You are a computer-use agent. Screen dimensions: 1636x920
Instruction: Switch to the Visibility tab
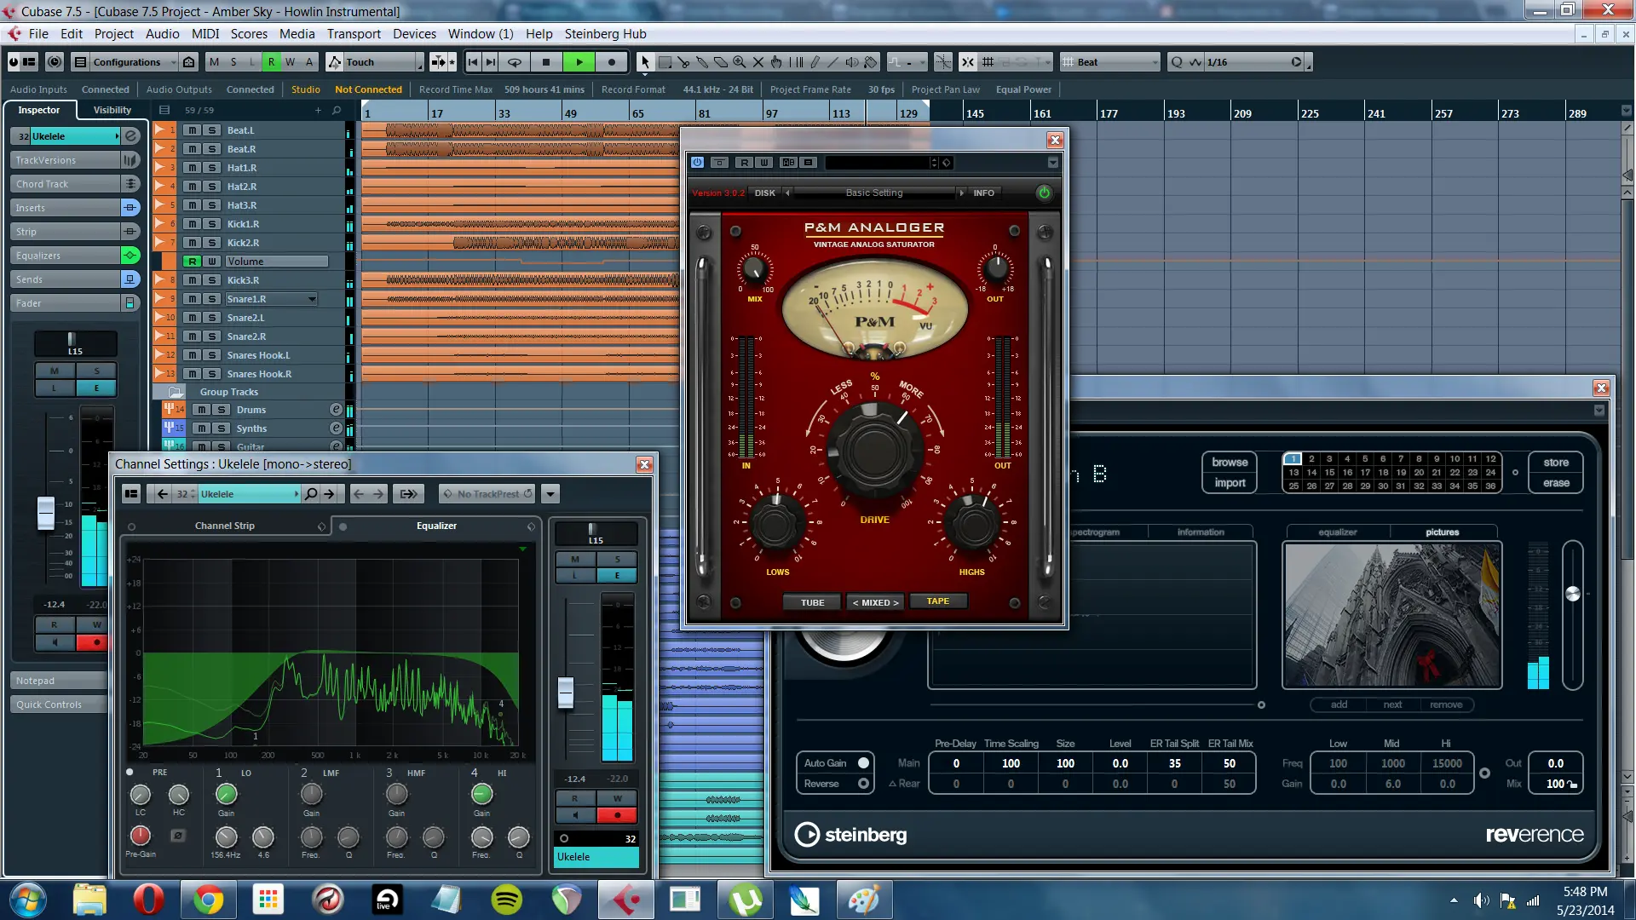tap(112, 110)
